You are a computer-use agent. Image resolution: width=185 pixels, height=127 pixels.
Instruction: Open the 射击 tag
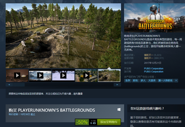135,80
